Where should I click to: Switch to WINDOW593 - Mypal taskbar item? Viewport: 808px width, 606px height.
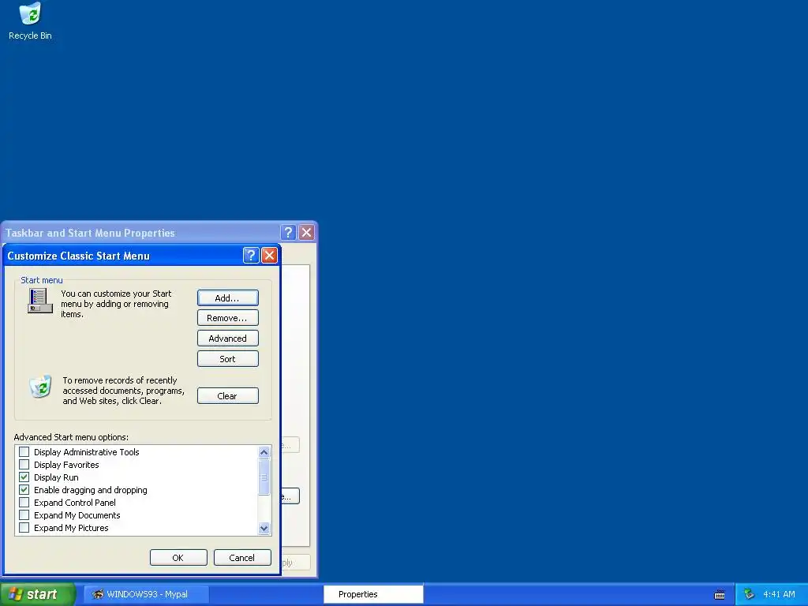click(x=146, y=594)
